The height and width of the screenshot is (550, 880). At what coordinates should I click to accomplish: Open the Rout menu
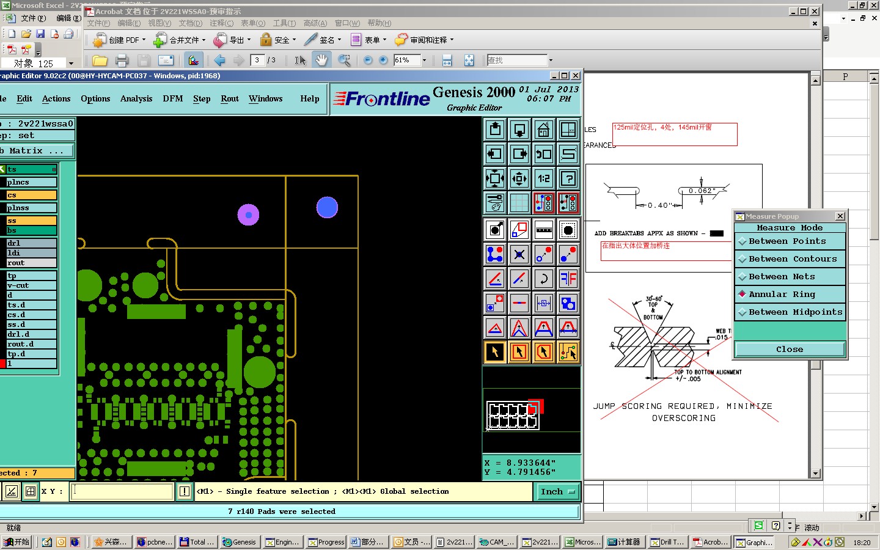tap(230, 99)
